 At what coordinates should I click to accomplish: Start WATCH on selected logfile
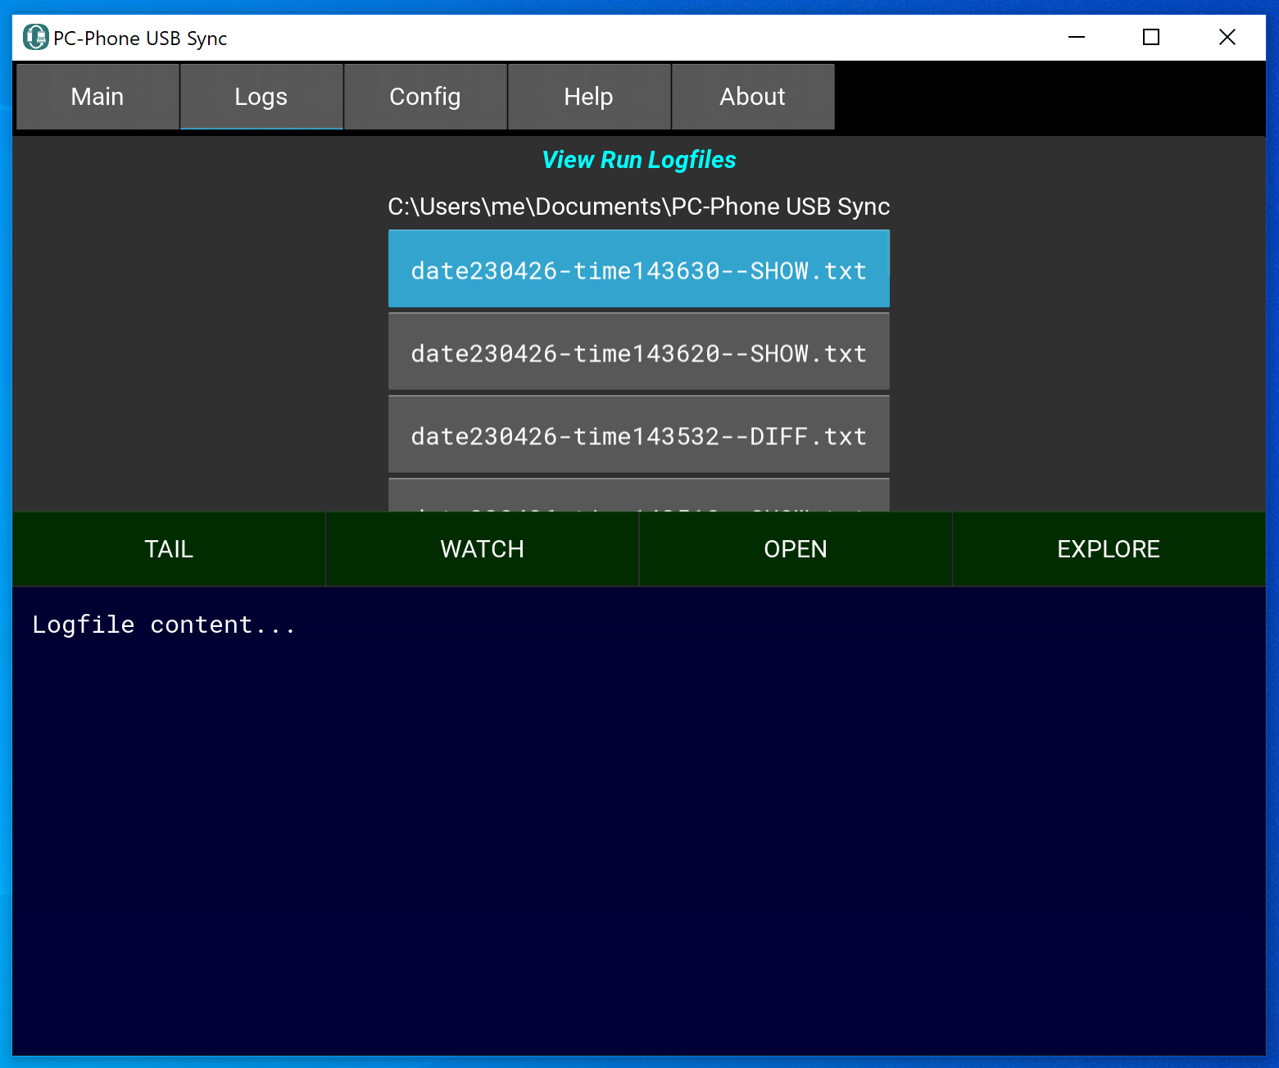tap(482, 549)
